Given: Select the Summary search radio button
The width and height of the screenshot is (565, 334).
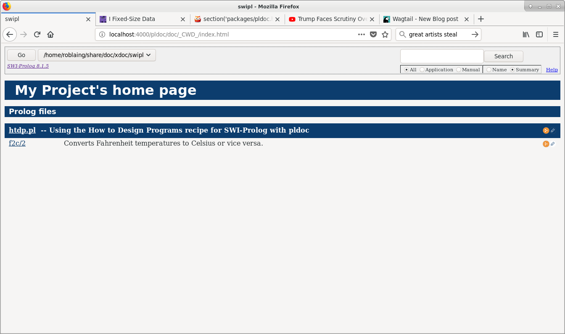Looking at the screenshot, I should 512,70.
